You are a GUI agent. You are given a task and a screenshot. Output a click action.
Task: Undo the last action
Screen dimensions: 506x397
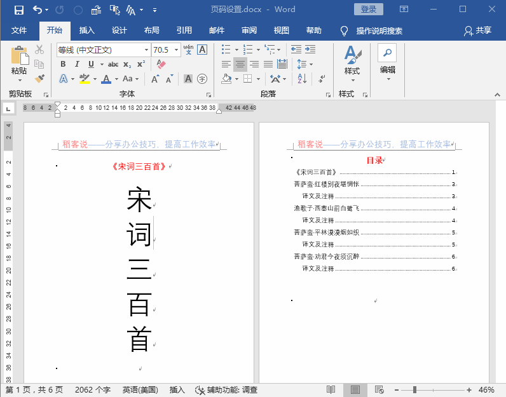[37, 10]
